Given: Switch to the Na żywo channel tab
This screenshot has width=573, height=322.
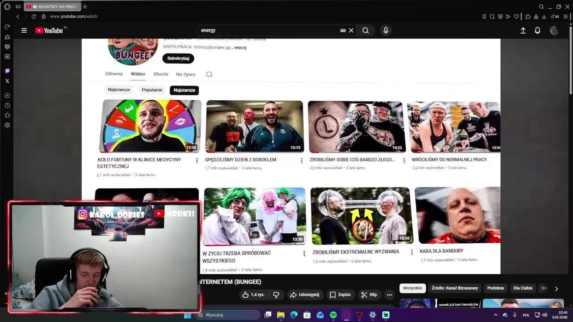Looking at the screenshot, I should (x=185, y=74).
